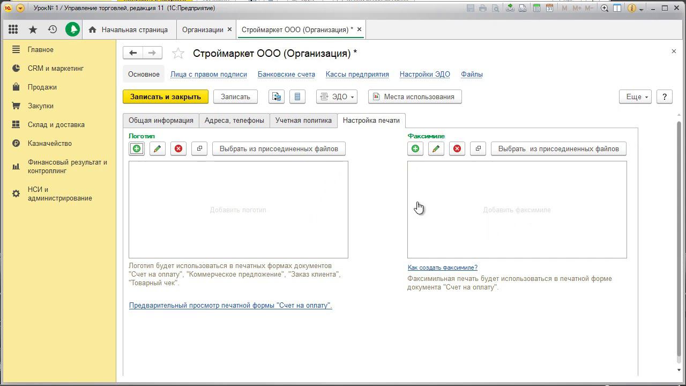Screen dimensions: 686x386
Task: Click the zoom magnifier icon in title bar
Action: 605,8
